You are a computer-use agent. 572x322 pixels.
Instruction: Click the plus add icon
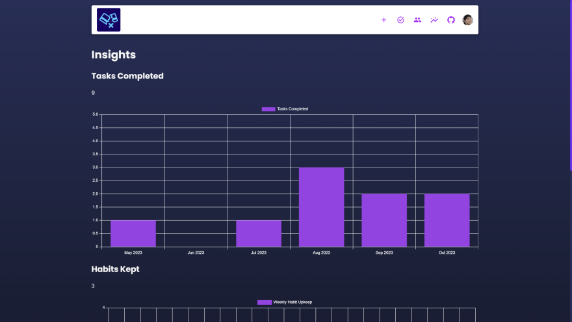pyautogui.click(x=383, y=20)
